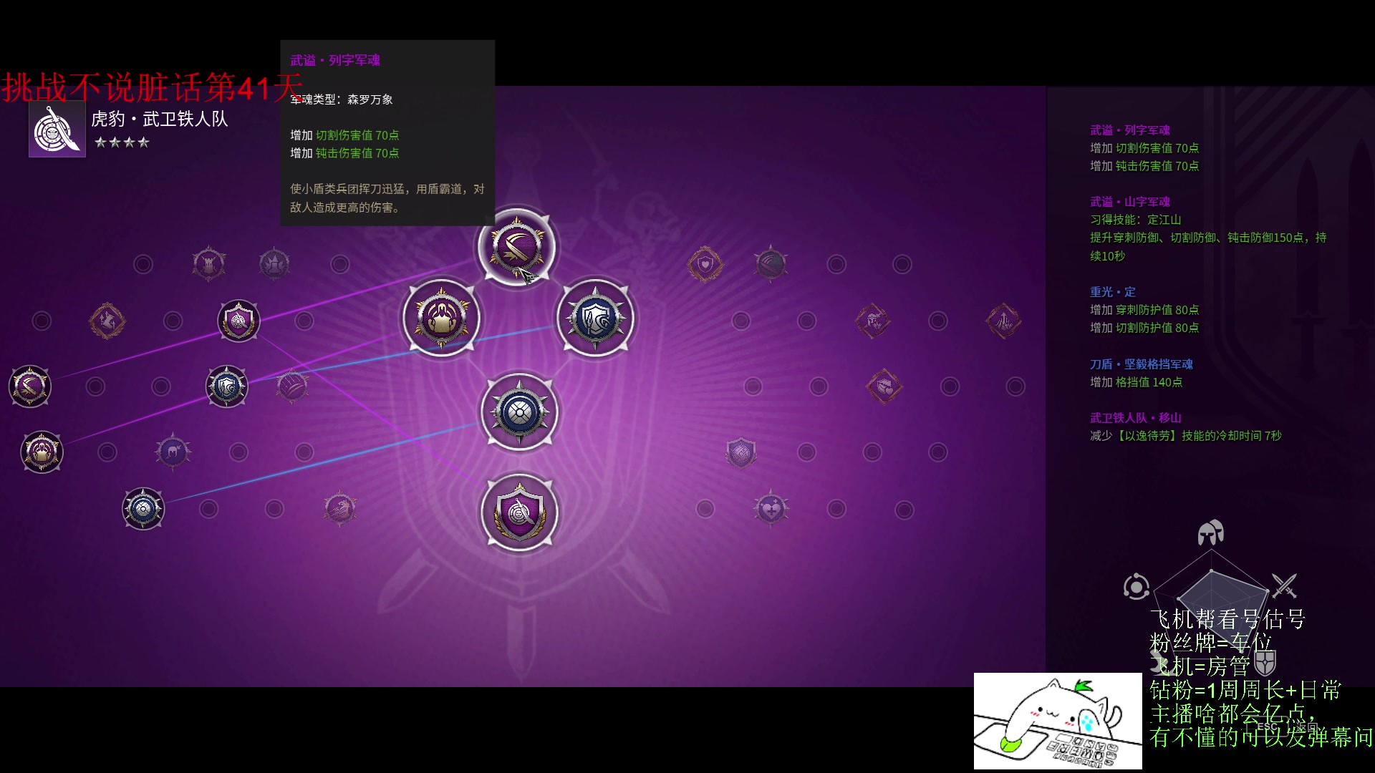Click the 武道·山字军魂 entry

(x=1130, y=202)
